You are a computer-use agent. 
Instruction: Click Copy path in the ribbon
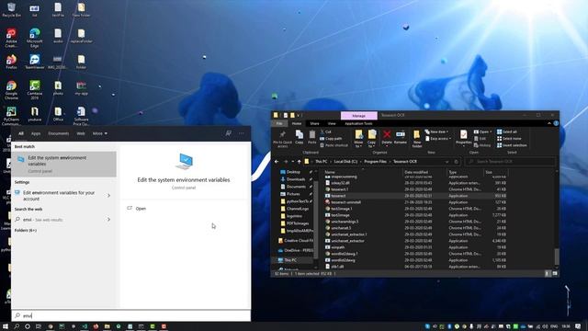[331, 139]
